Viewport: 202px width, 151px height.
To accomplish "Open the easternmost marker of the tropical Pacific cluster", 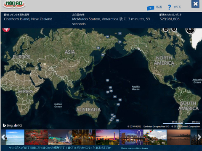I will 120,100.
